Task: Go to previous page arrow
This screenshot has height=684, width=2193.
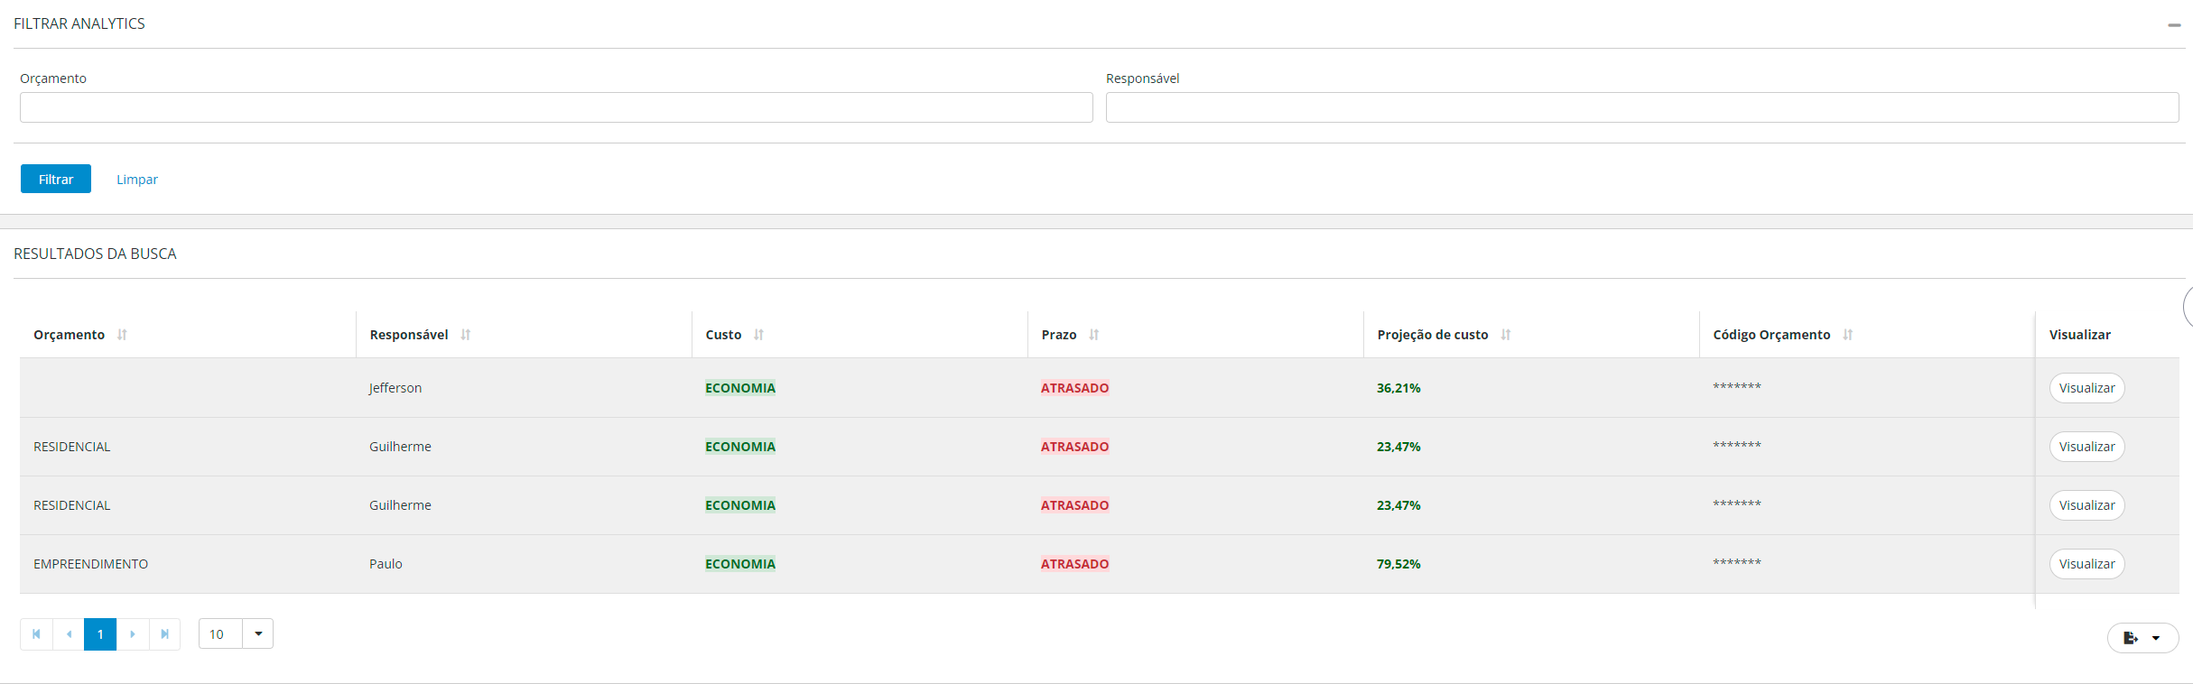Action: tap(69, 634)
